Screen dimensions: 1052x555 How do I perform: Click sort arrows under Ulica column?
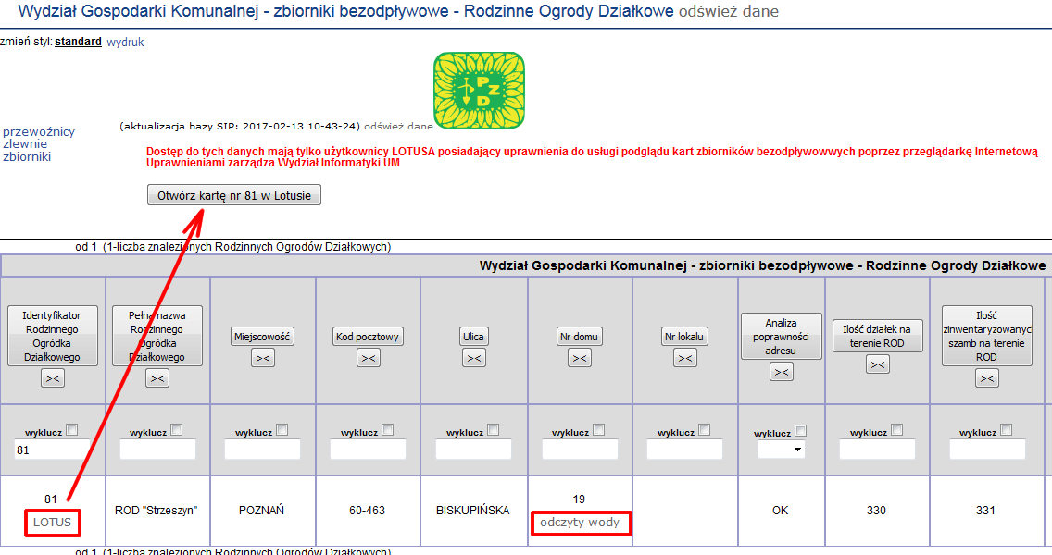(473, 358)
